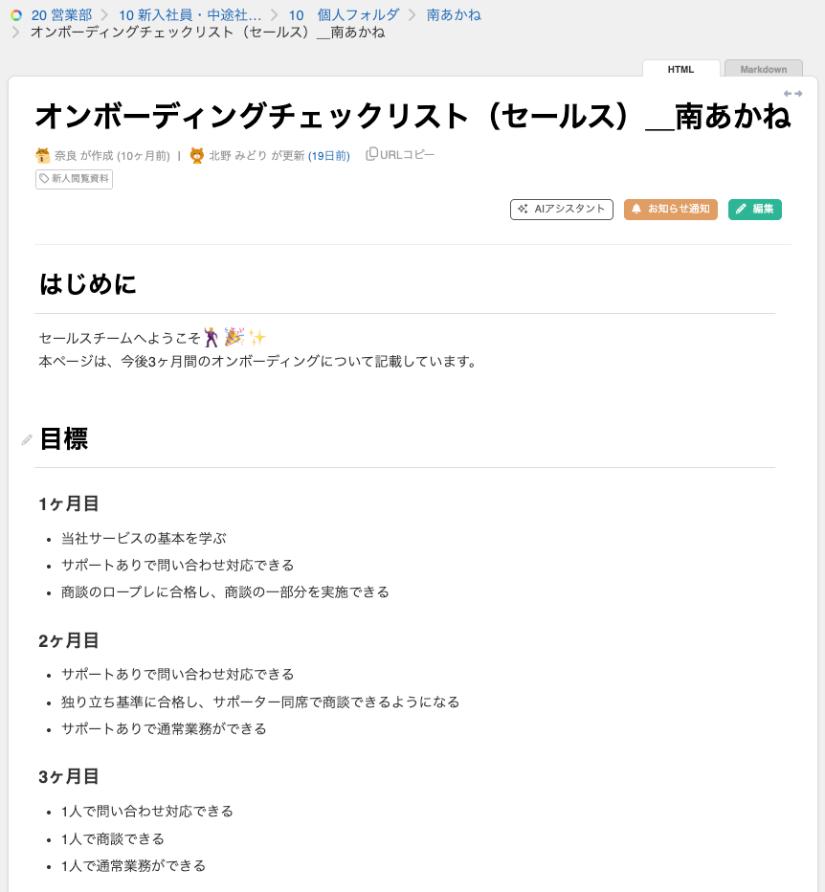Click 奈良's creator avatar icon
Image resolution: width=825 pixels, height=892 pixels.
pyautogui.click(x=43, y=155)
